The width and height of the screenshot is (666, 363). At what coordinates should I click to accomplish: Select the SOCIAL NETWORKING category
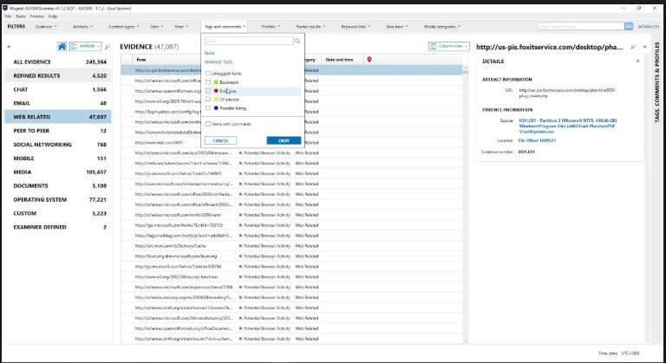58,145
